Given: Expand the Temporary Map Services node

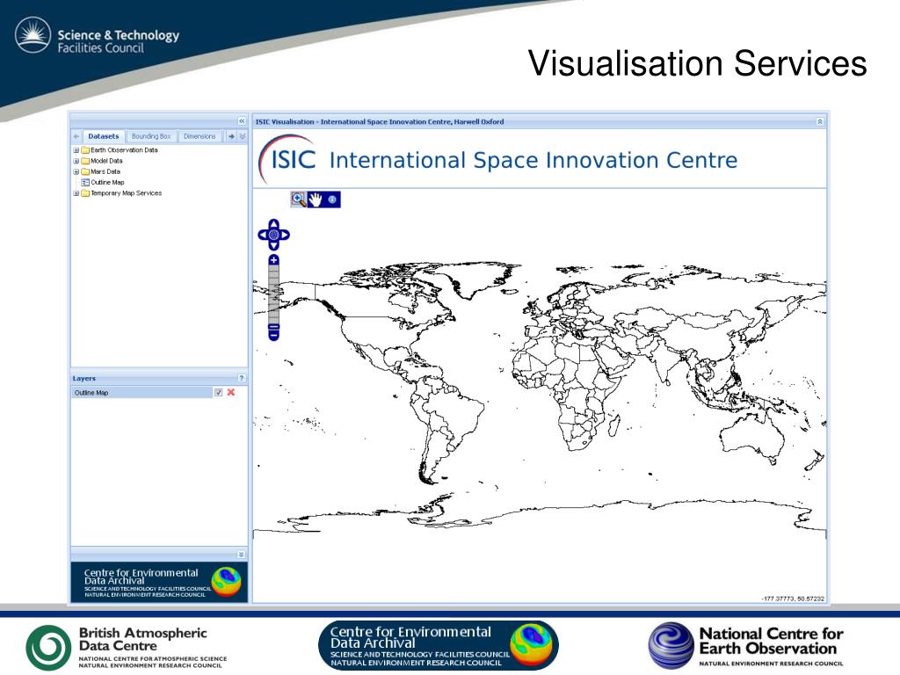Looking at the screenshot, I should [76, 193].
